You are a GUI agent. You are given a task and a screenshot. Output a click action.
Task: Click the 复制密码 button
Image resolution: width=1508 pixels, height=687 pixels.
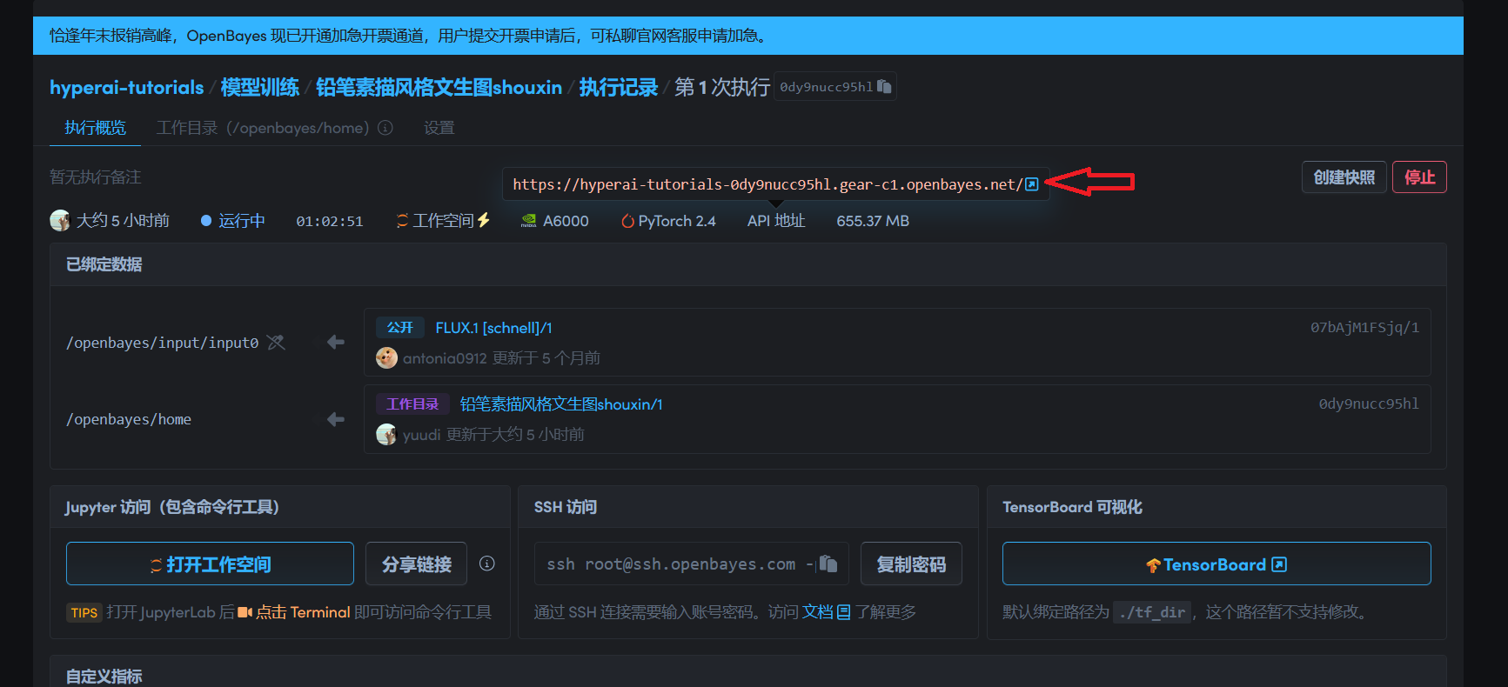(x=910, y=564)
